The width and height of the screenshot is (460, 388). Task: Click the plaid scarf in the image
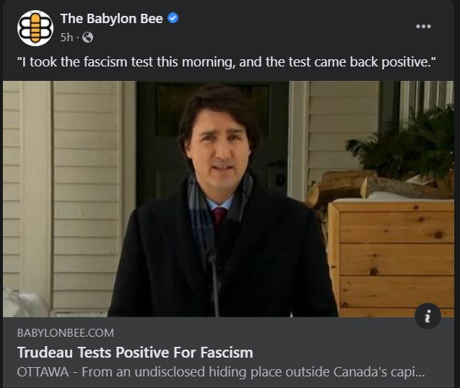[195, 202]
